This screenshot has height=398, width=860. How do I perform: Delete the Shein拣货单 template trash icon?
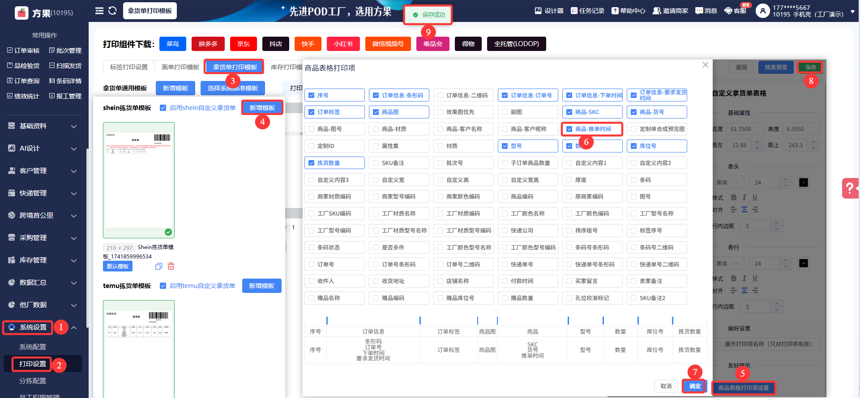pyautogui.click(x=171, y=267)
